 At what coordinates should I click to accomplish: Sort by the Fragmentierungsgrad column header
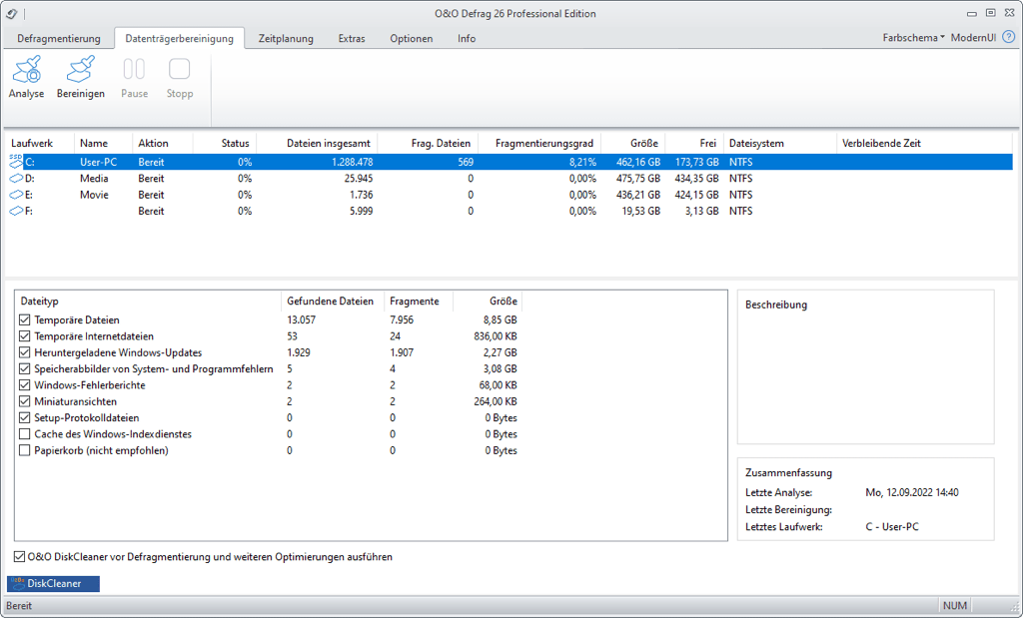(540, 143)
